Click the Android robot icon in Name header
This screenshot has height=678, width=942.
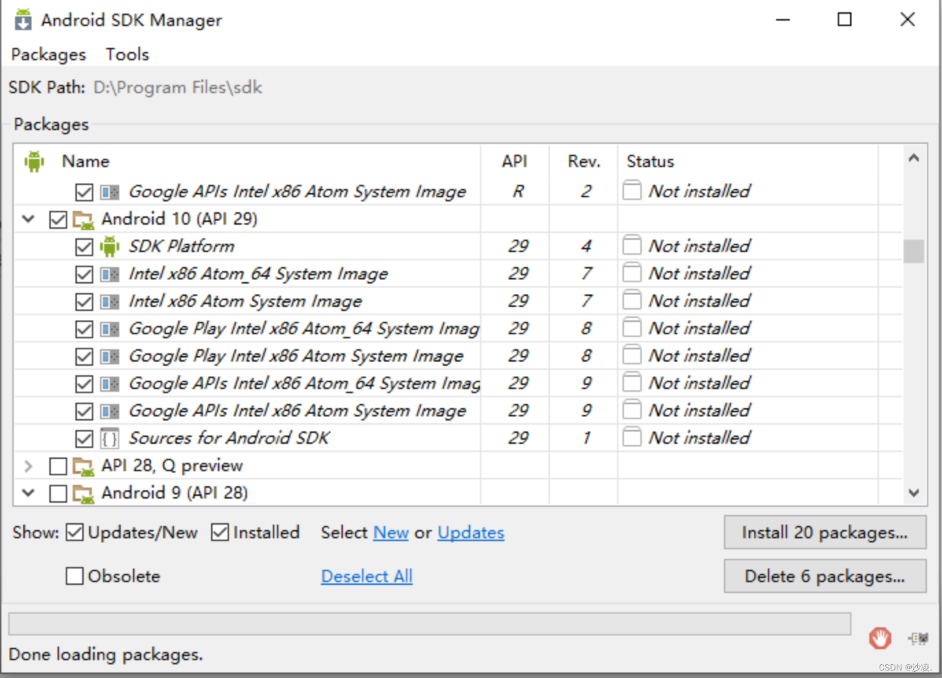point(34,162)
